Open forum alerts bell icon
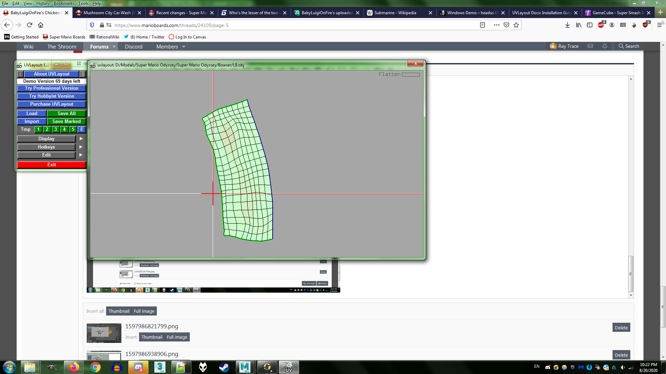This screenshot has width=666, height=374. pyautogui.click(x=605, y=46)
